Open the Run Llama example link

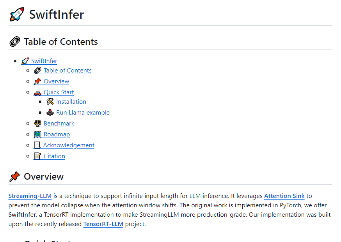(83, 113)
